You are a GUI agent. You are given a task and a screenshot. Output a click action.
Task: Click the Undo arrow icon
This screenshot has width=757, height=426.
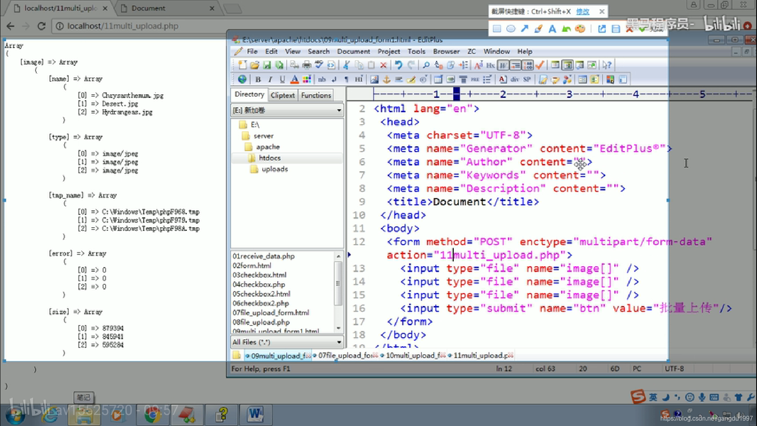click(399, 65)
